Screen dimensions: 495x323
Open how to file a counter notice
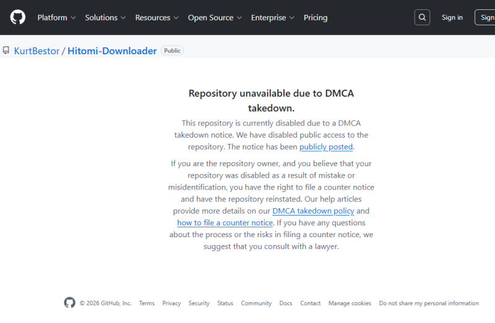pos(225,223)
